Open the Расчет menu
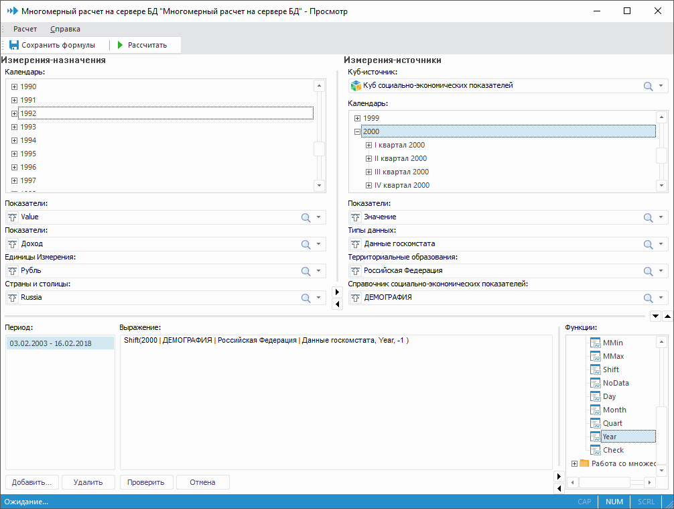The width and height of the screenshot is (674, 509). [x=25, y=29]
